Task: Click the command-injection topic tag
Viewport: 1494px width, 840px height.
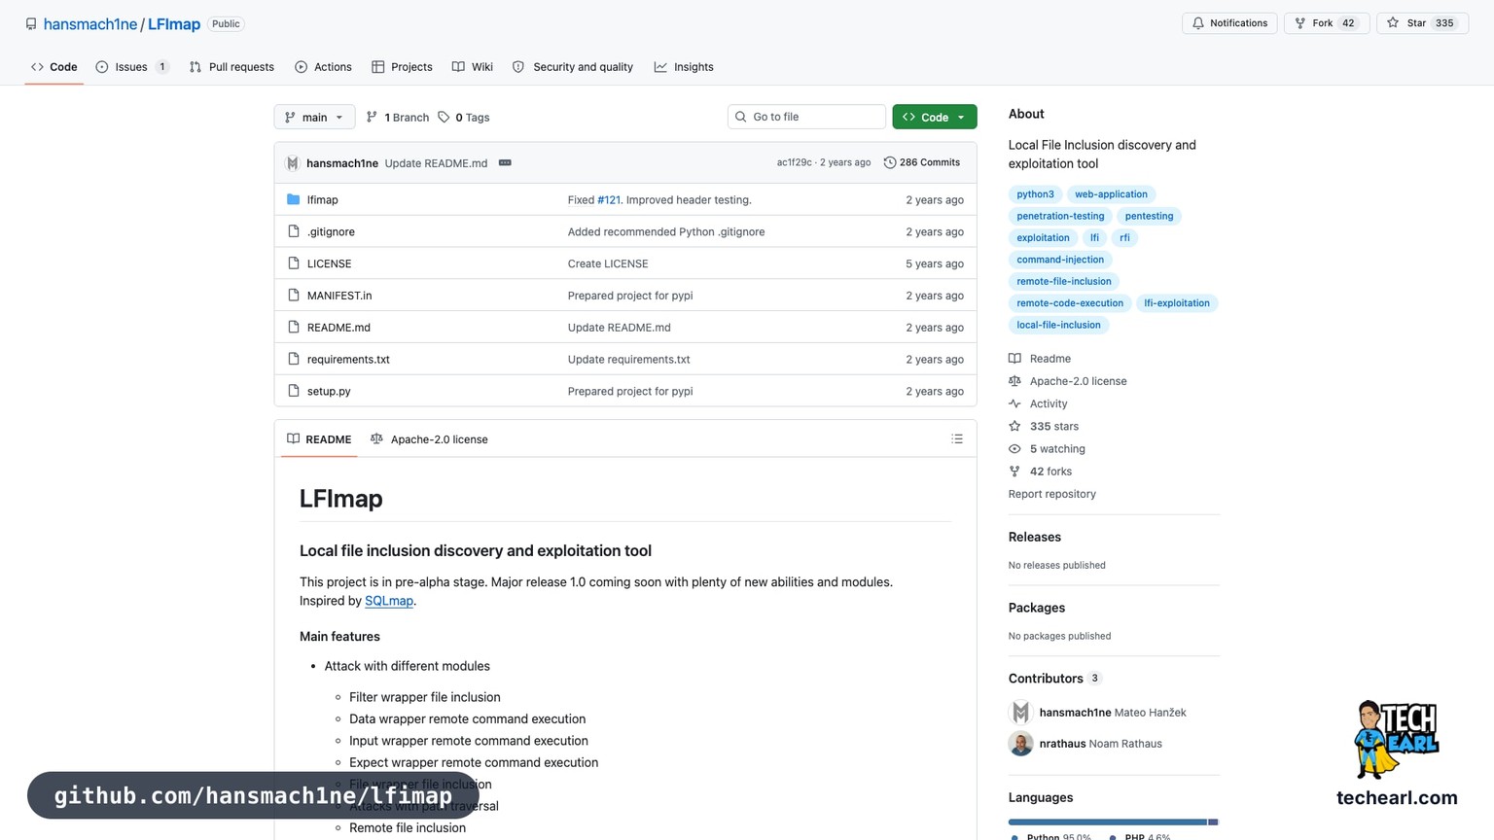Action: point(1060,260)
